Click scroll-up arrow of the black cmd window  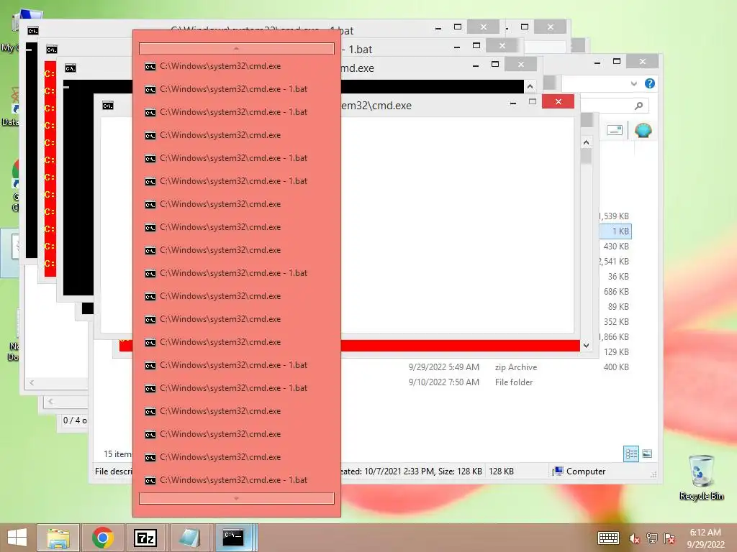[530, 86]
